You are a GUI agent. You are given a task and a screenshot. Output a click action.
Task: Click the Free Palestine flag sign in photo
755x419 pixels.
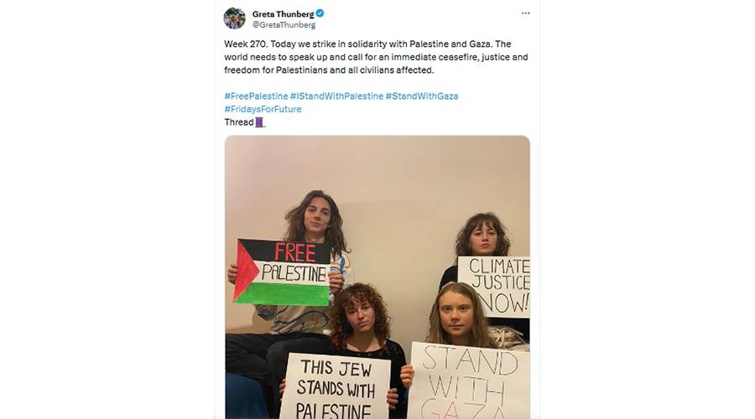tap(283, 272)
